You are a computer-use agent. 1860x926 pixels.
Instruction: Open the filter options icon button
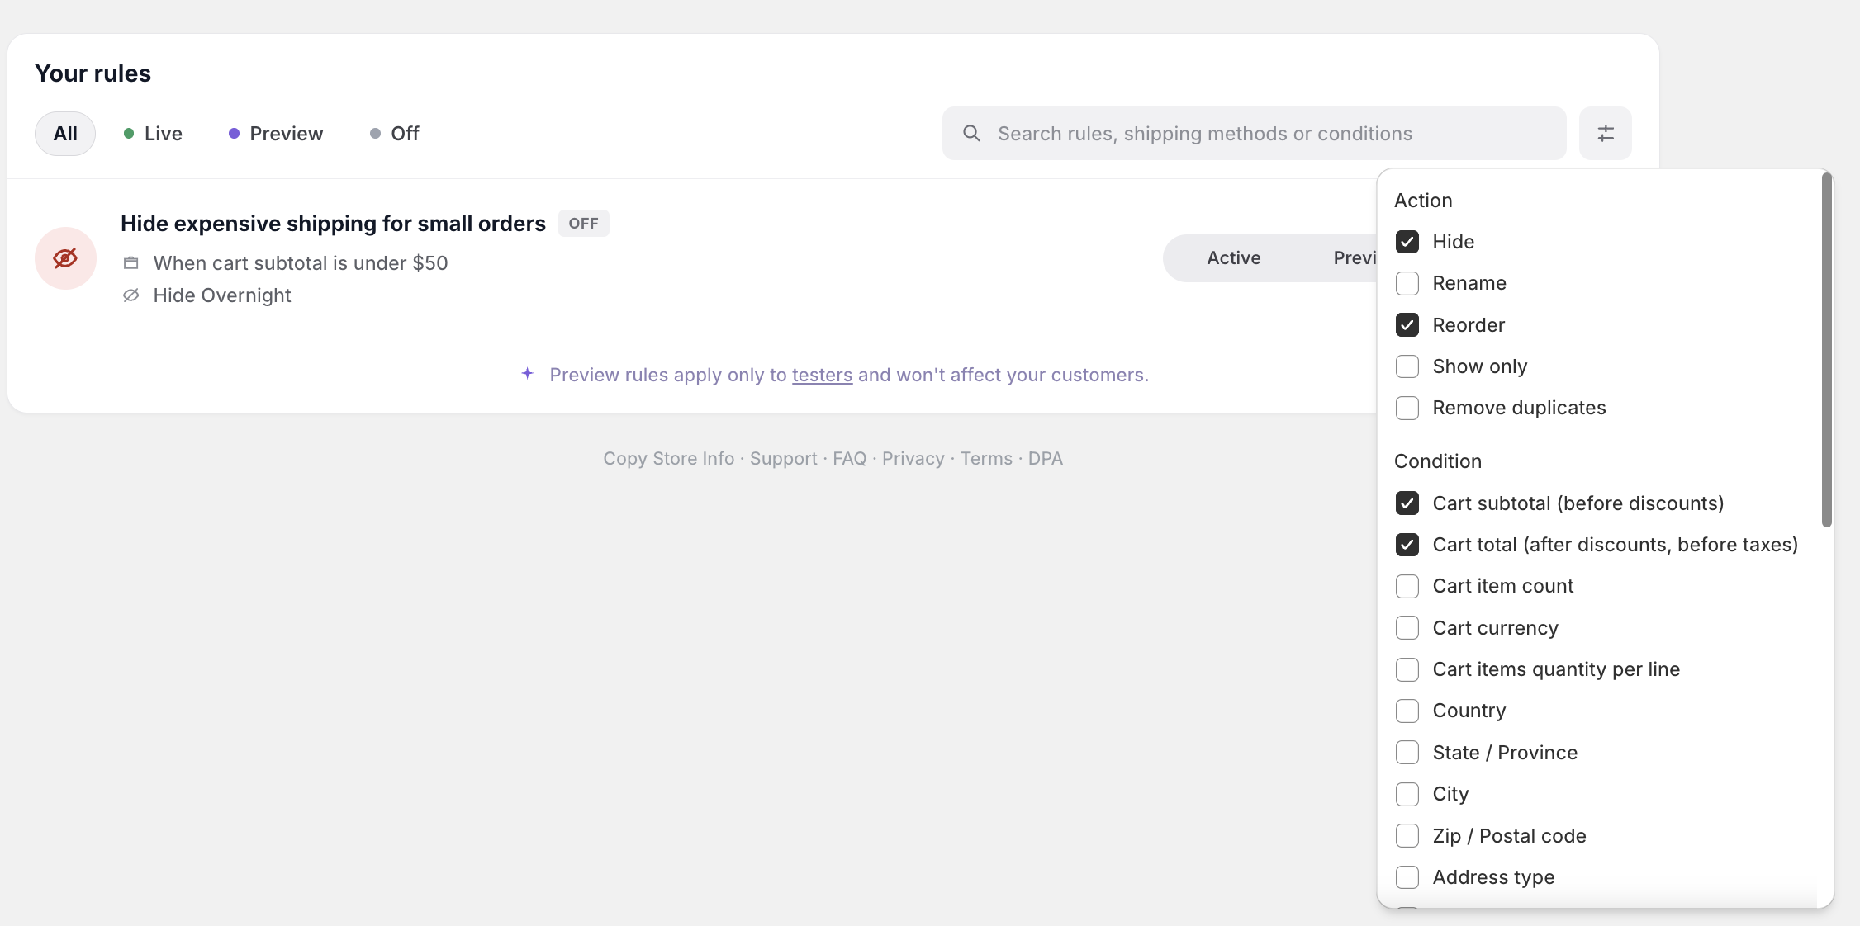(1605, 133)
